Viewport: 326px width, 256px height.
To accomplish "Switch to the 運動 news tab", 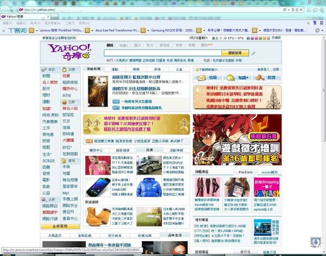I will (115, 70).
